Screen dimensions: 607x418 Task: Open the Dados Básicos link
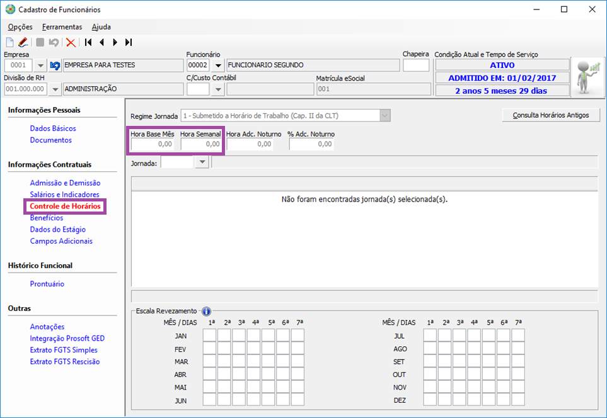(53, 128)
